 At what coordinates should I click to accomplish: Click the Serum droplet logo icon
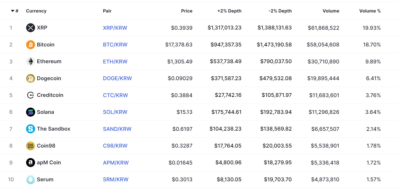[x=30, y=180]
